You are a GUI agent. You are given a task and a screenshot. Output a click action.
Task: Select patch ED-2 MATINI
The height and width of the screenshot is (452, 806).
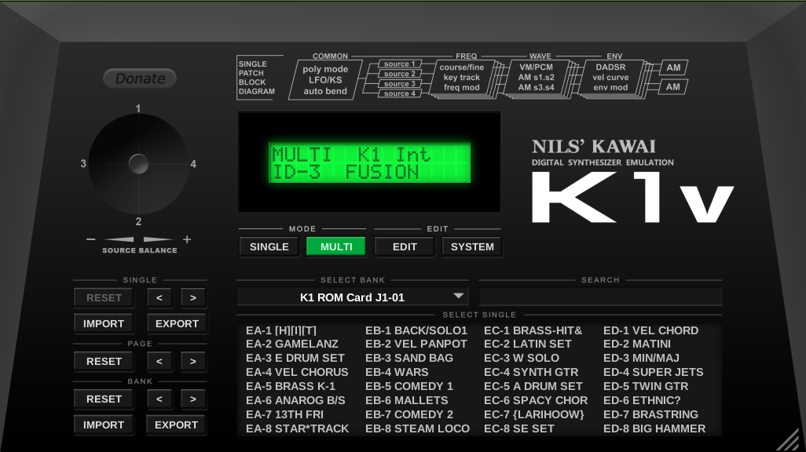pyautogui.click(x=637, y=344)
